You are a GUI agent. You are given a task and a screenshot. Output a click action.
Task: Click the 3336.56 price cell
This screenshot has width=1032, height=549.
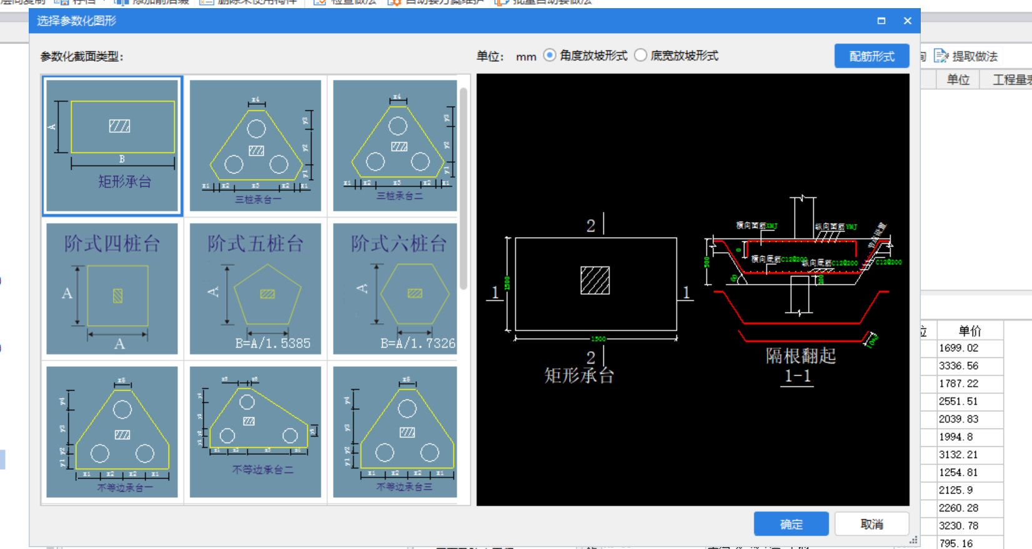click(970, 366)
